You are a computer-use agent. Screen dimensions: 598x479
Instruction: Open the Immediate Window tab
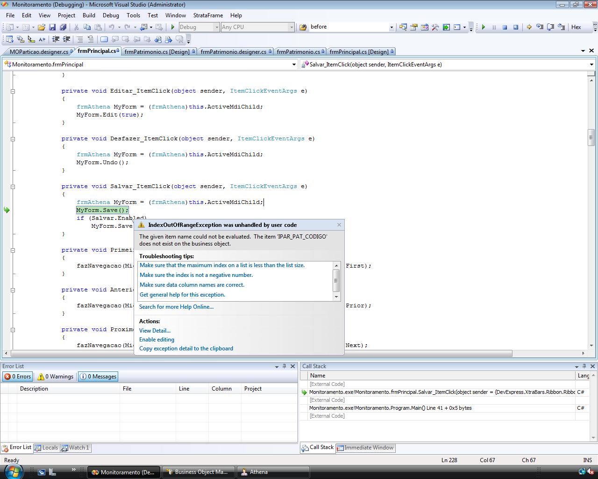click(365, 448)
